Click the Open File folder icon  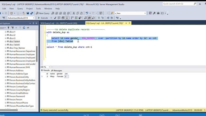click(24, 13)
